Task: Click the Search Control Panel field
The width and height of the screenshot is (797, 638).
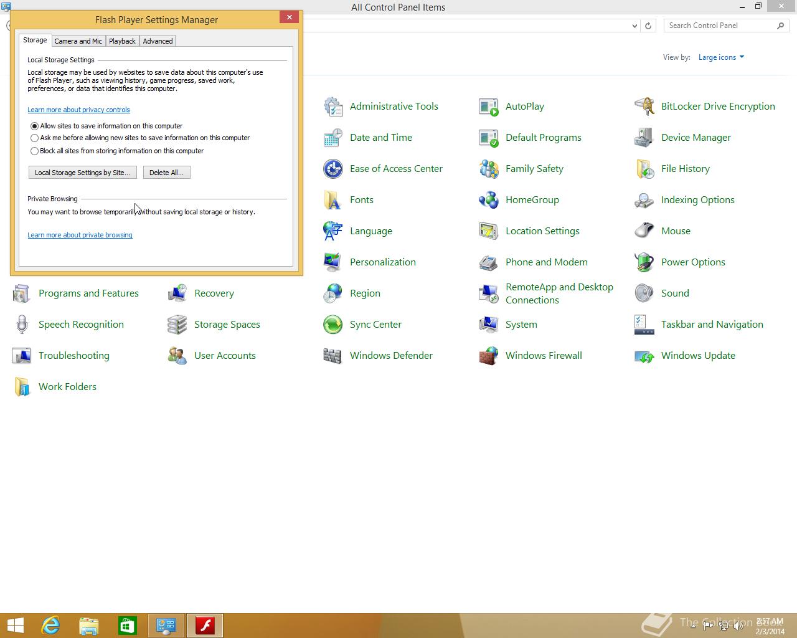Action: [x=720, y=26]
